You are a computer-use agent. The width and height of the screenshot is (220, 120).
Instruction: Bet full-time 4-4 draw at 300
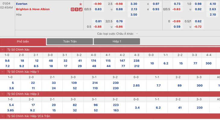[209, 63]
